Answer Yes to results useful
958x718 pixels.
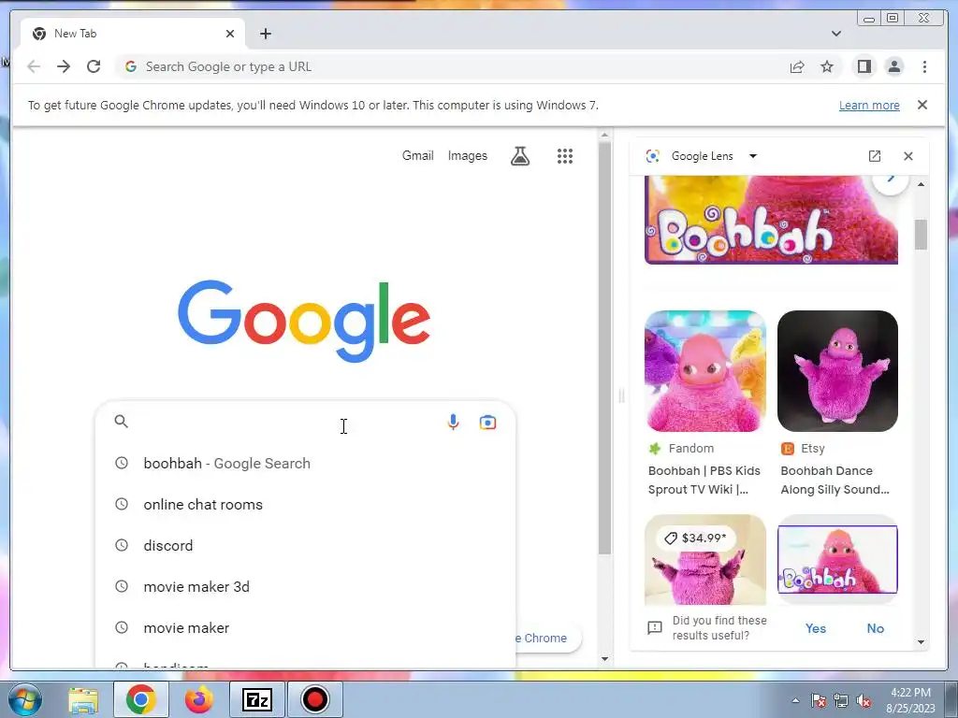(815, 628)
